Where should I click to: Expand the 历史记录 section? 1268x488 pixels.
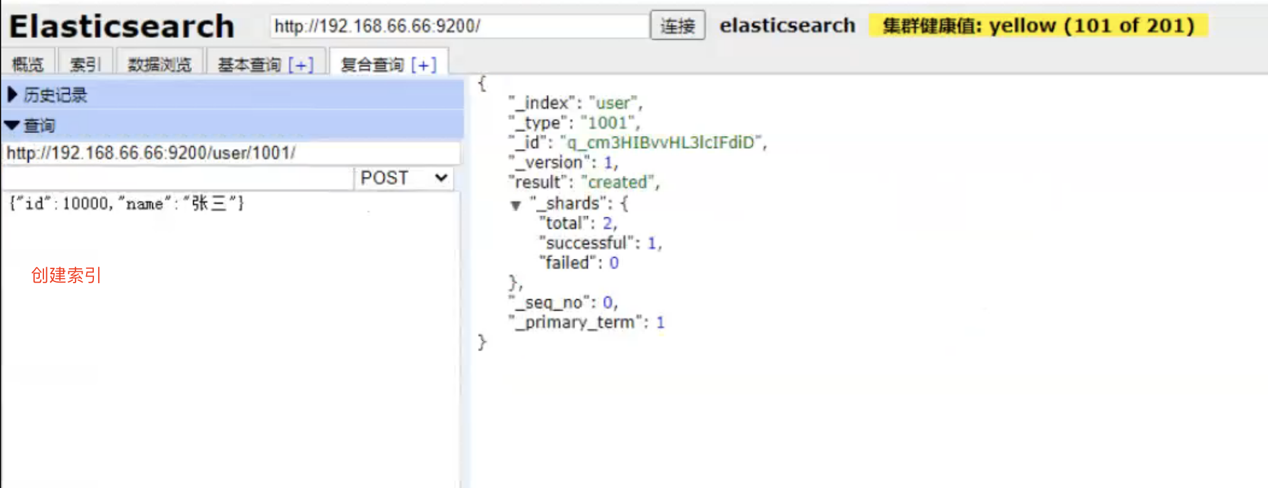pyautogui.click(x=232, y=94)
